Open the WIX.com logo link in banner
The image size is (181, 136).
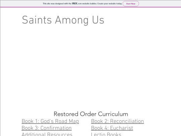(x=77, y=3)
